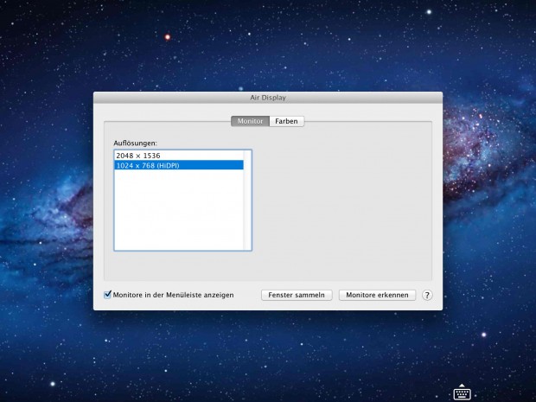Click the Fenster sammeln button
This screenshot has width=536, height=402.
[x=297, y=295]
